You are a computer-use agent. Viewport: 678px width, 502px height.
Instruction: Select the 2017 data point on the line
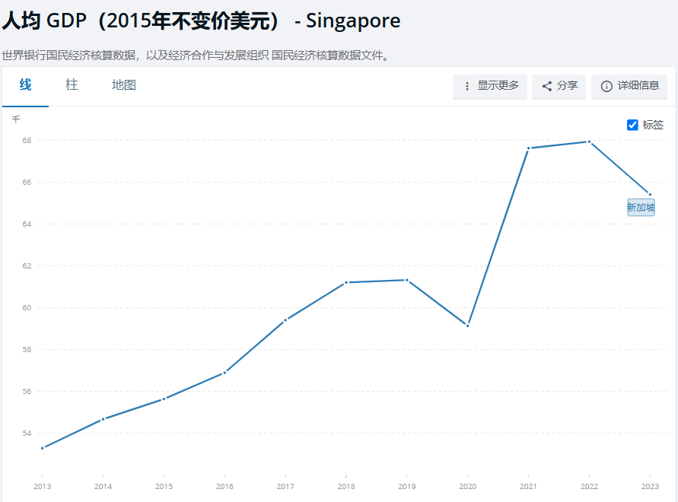285,320
